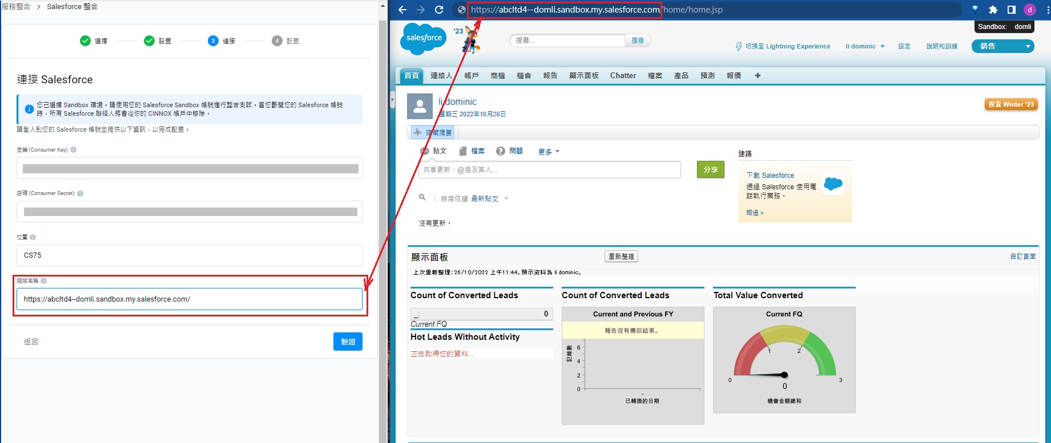This screenshot has width=1051, height=443.
Task: Click the 重新整理 dashboard refresh button
Action: 621,257
